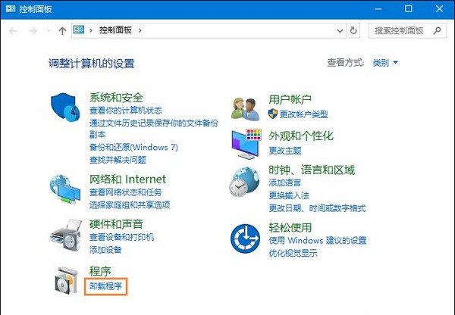Go back with the left arrow
The width and height of the screenshot is (455, 315).
pyautogui.click(x=13, y=30)
